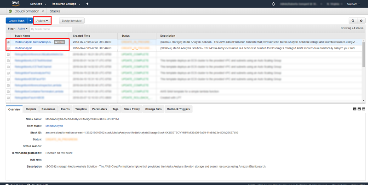Open the Support menu
This screenshot has height=185, width=368.
[353, 4]
